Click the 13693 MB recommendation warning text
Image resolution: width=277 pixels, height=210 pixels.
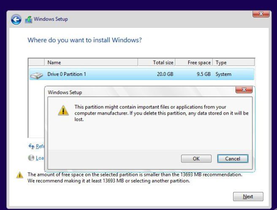[135, 178]
